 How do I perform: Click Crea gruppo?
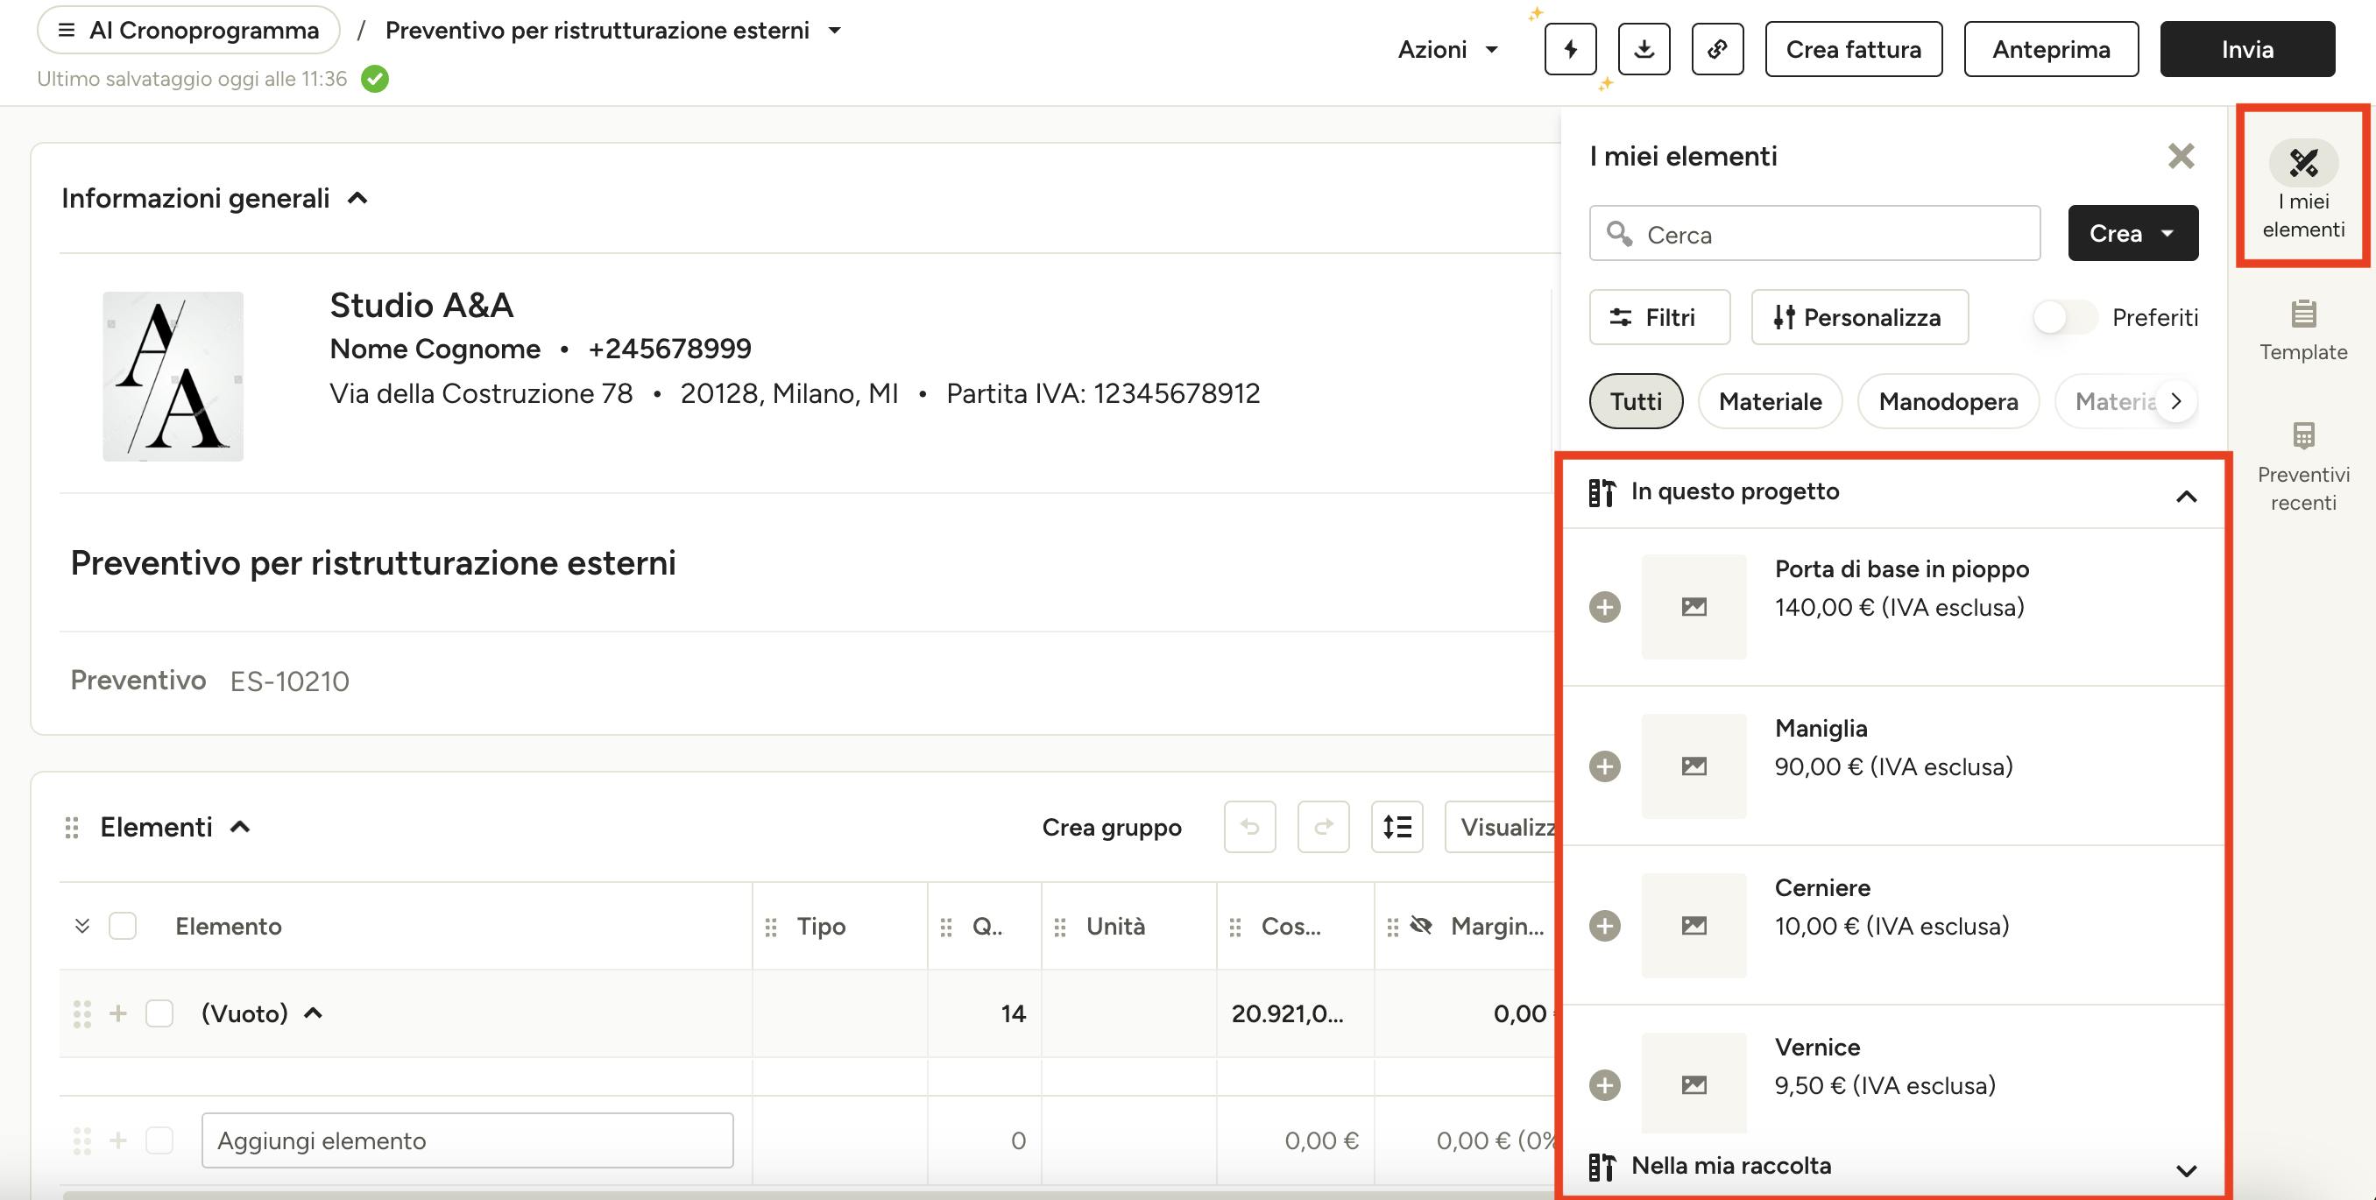click(x=1112, y=828)
